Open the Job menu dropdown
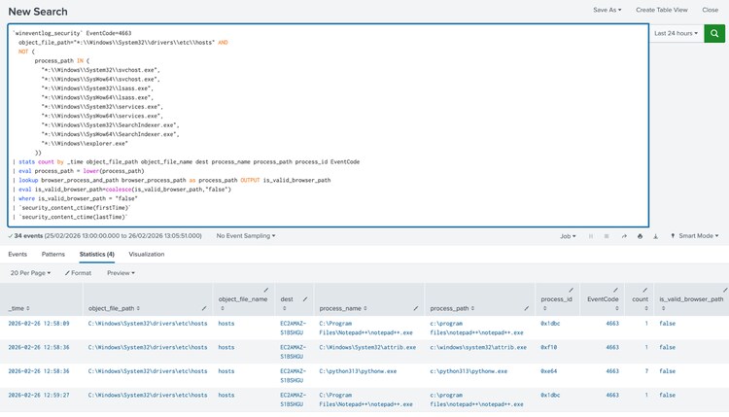Screen dimensions: 729x417 pos(568,236)
